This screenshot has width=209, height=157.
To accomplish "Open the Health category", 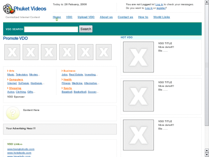I will coord(68,80).
